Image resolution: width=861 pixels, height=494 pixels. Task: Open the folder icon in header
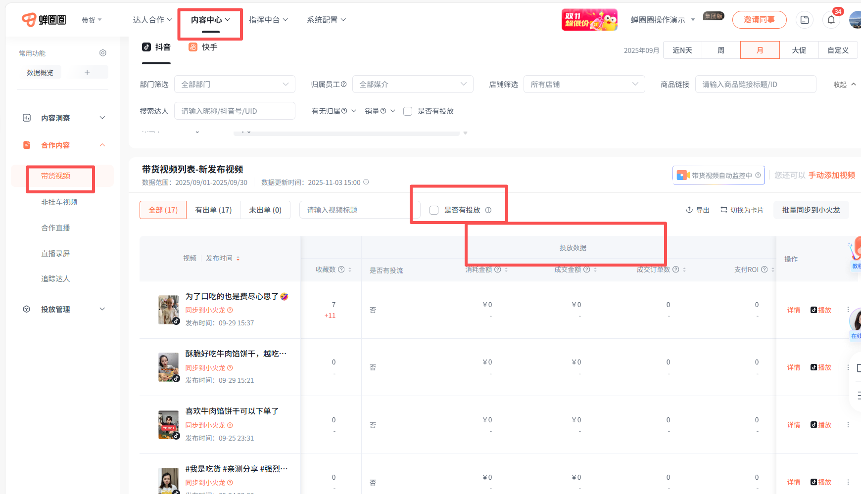click(805, 20)
